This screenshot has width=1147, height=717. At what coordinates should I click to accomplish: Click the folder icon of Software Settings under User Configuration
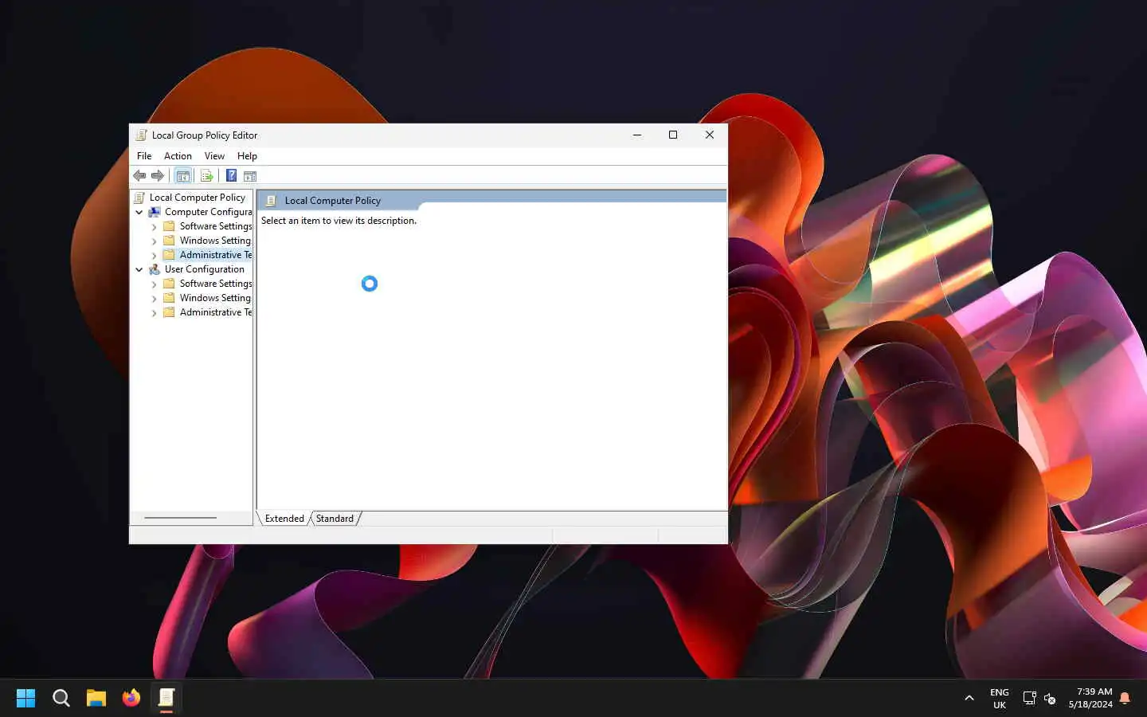pyautogui.click(x=169, y=284)
